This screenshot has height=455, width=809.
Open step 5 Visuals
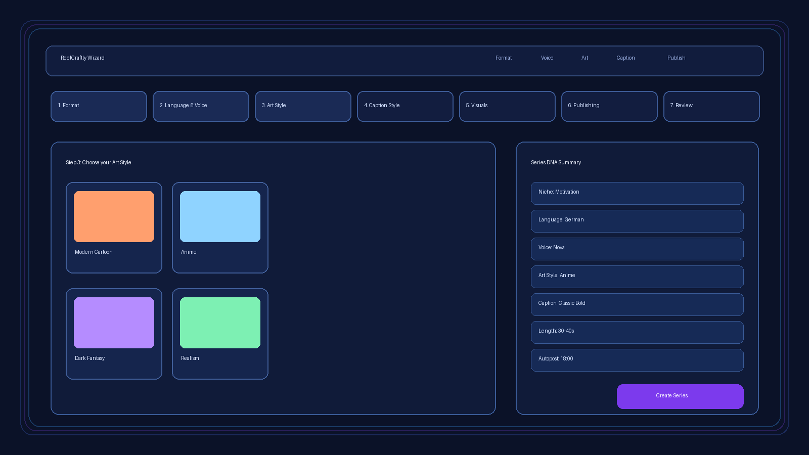[x=507, y=106]
